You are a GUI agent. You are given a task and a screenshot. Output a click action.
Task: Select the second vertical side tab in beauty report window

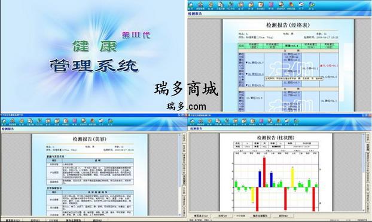[184, 149]
